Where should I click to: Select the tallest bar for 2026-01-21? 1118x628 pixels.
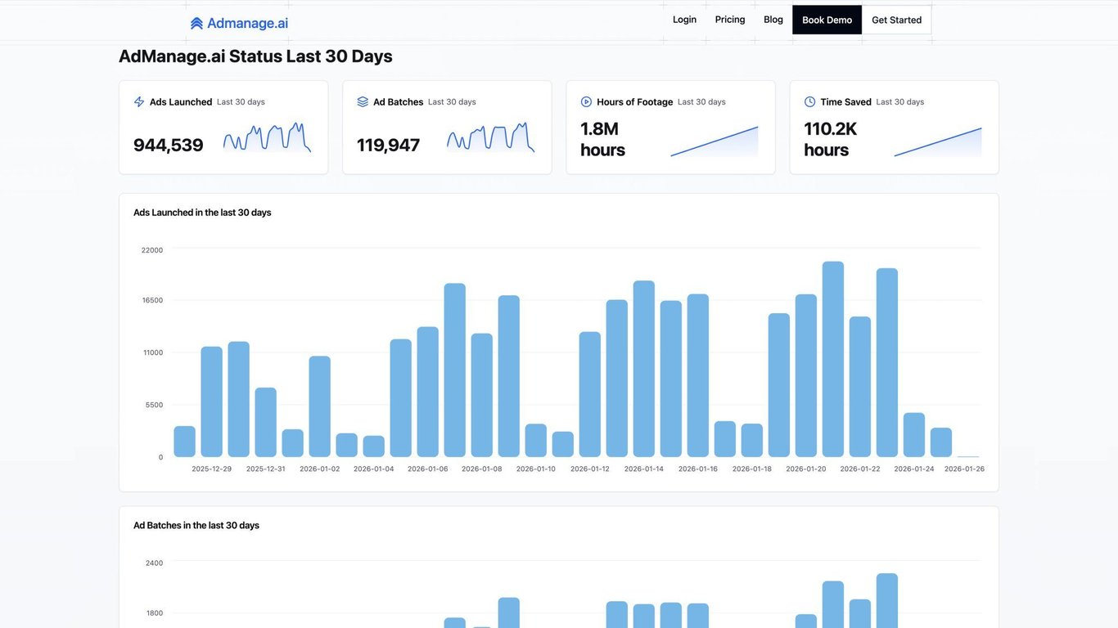click(x=833, y=359)
